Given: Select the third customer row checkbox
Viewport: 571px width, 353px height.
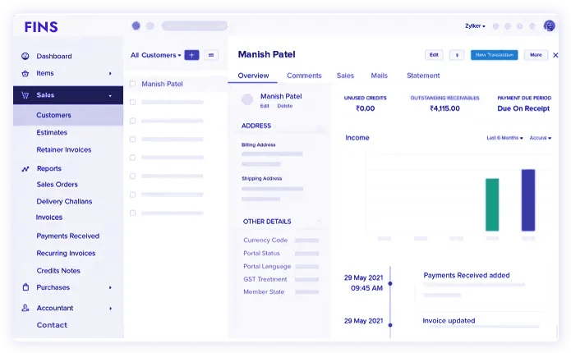Looking at the screenshot, I should click(132, 120).
